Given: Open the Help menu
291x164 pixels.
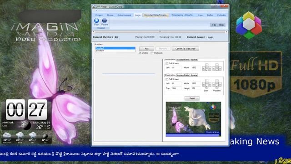Looking at the screenshot, I should pyautogui.click(x=221, y=25).
